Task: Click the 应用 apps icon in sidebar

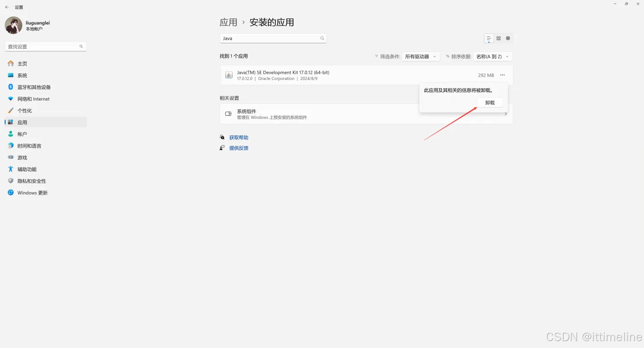Action: tap(11, 122)
